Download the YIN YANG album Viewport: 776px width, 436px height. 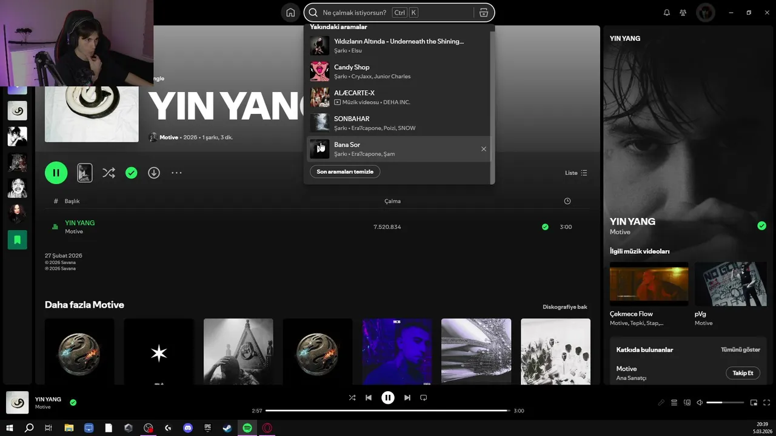click(154, 173)
